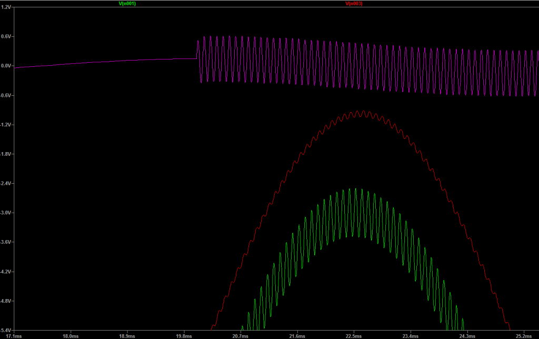The width and height of the screenshot is (539, 339).
Task: Click the 0.0V label on vertical axis
Action: [7, 66]
